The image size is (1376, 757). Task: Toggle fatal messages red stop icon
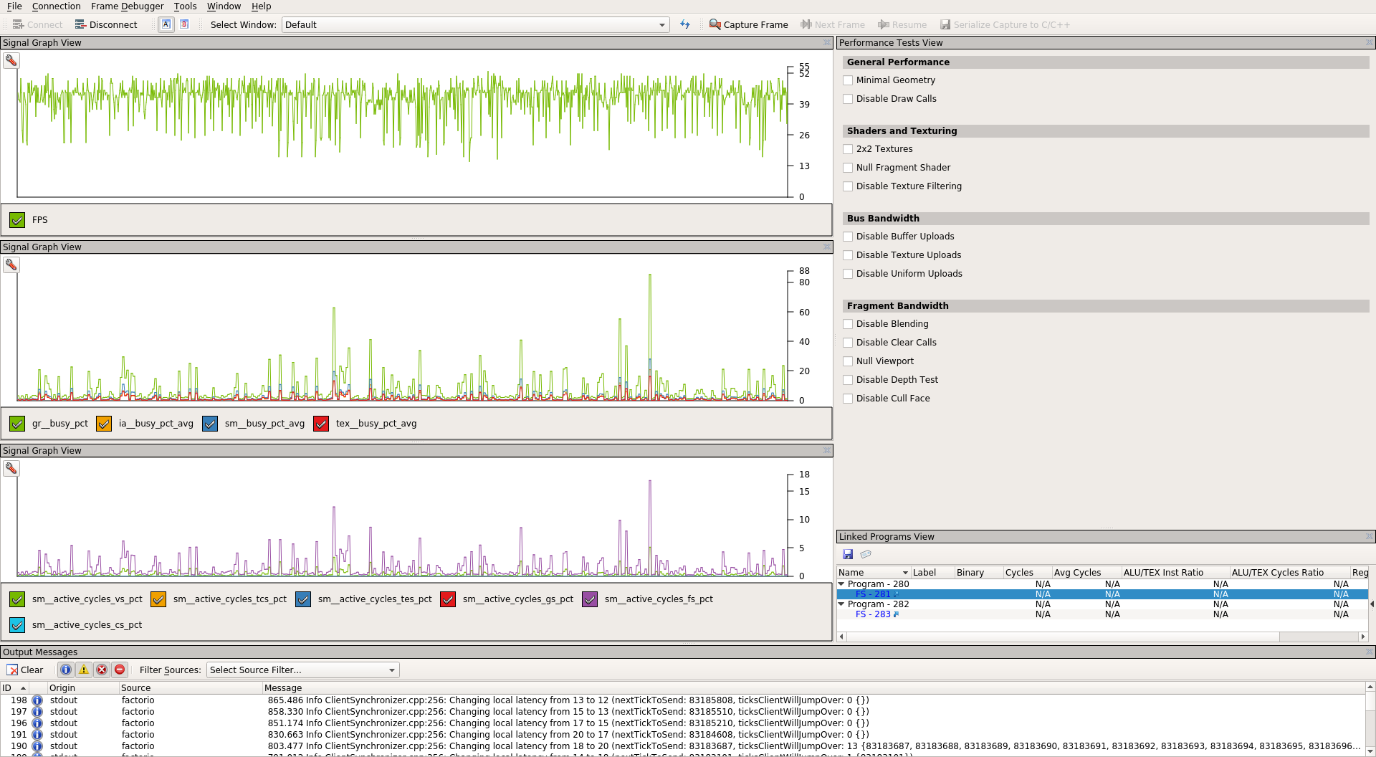(x=120, y=670)
